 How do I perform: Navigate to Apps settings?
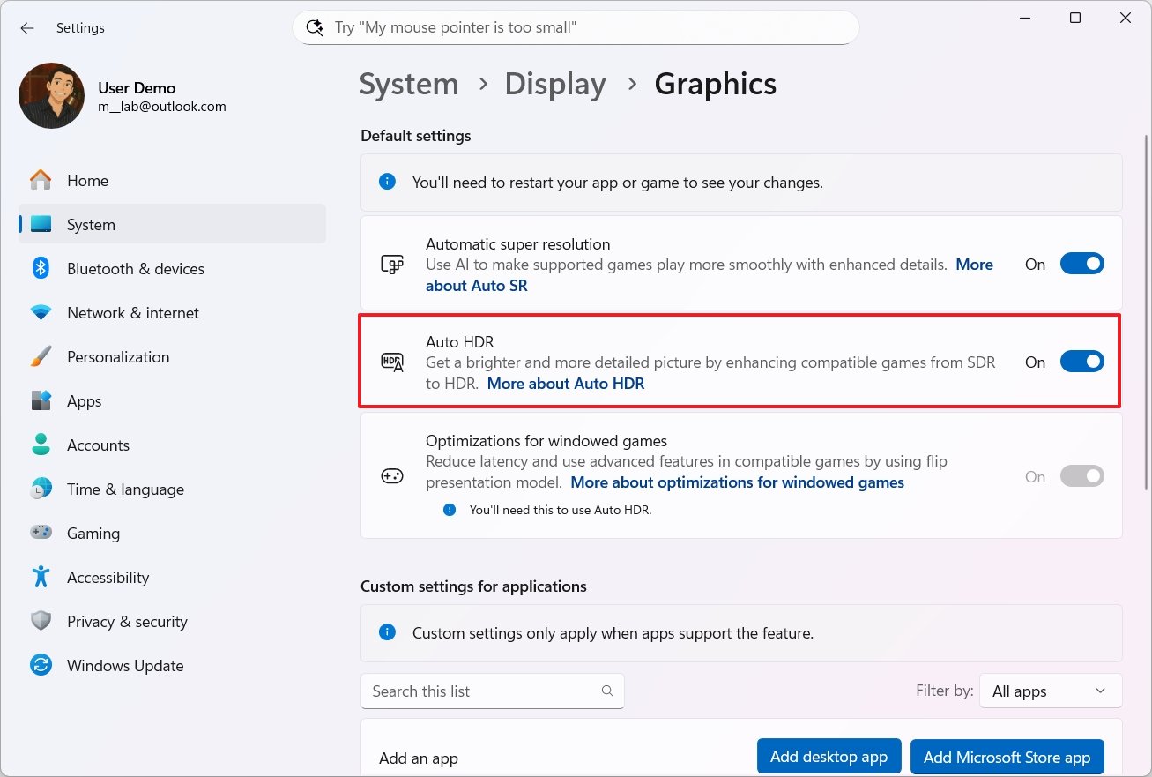point(172,401)
